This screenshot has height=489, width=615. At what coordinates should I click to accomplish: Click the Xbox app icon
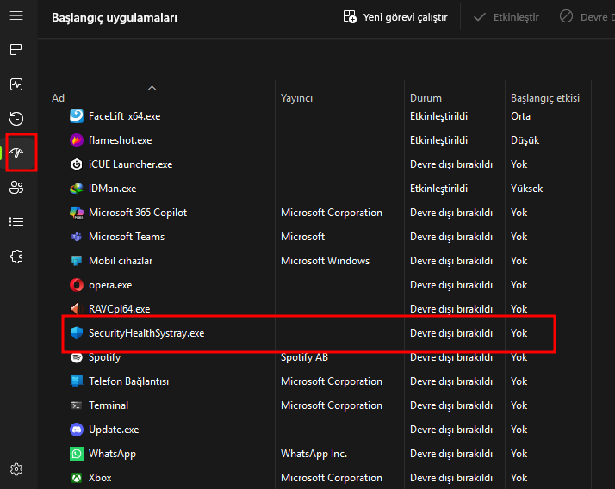[77, 478]
